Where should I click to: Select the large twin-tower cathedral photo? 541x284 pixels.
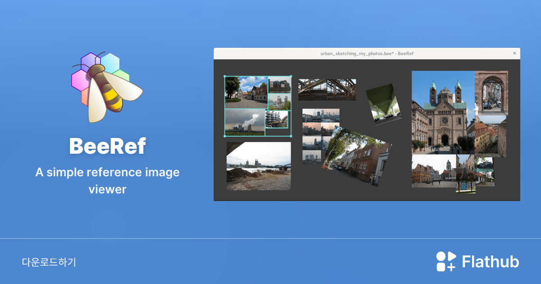tap(442, 113)
